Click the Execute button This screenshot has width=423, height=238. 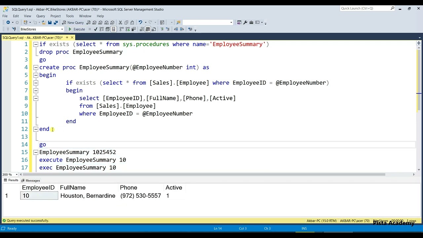point(77,29)
